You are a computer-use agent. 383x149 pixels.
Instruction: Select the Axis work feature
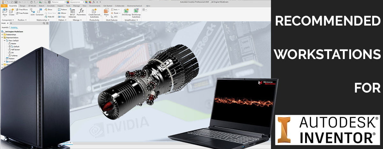115,10
